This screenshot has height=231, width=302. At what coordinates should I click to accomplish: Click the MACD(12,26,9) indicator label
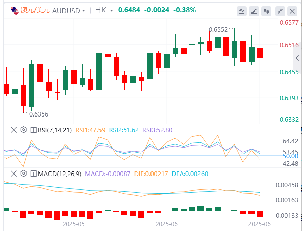60,174
